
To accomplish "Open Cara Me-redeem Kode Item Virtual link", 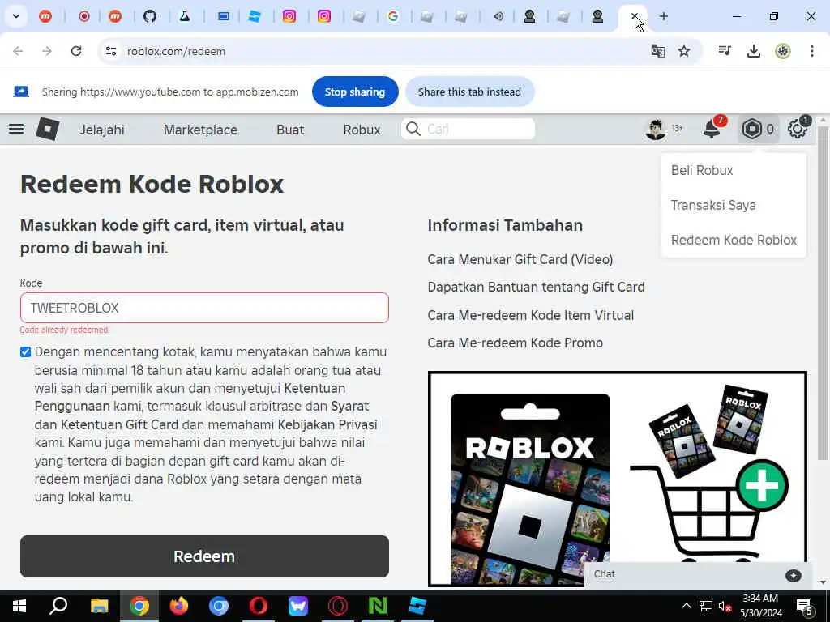I will pos(530,315).
